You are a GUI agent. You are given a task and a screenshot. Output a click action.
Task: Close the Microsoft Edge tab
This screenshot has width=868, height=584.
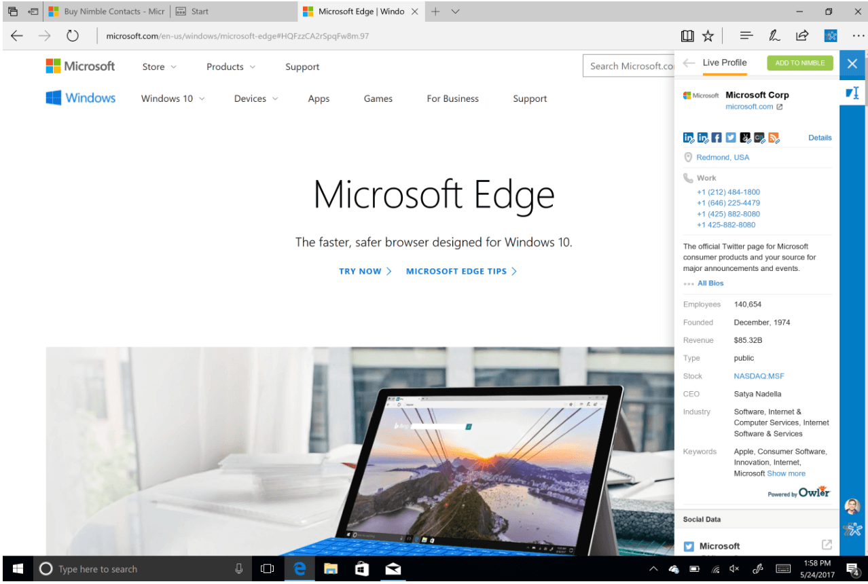click(x=415, y=12)
